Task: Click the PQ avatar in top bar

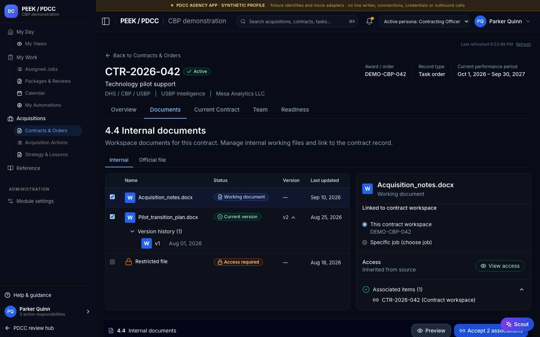Action: click(x=480, y=21)
